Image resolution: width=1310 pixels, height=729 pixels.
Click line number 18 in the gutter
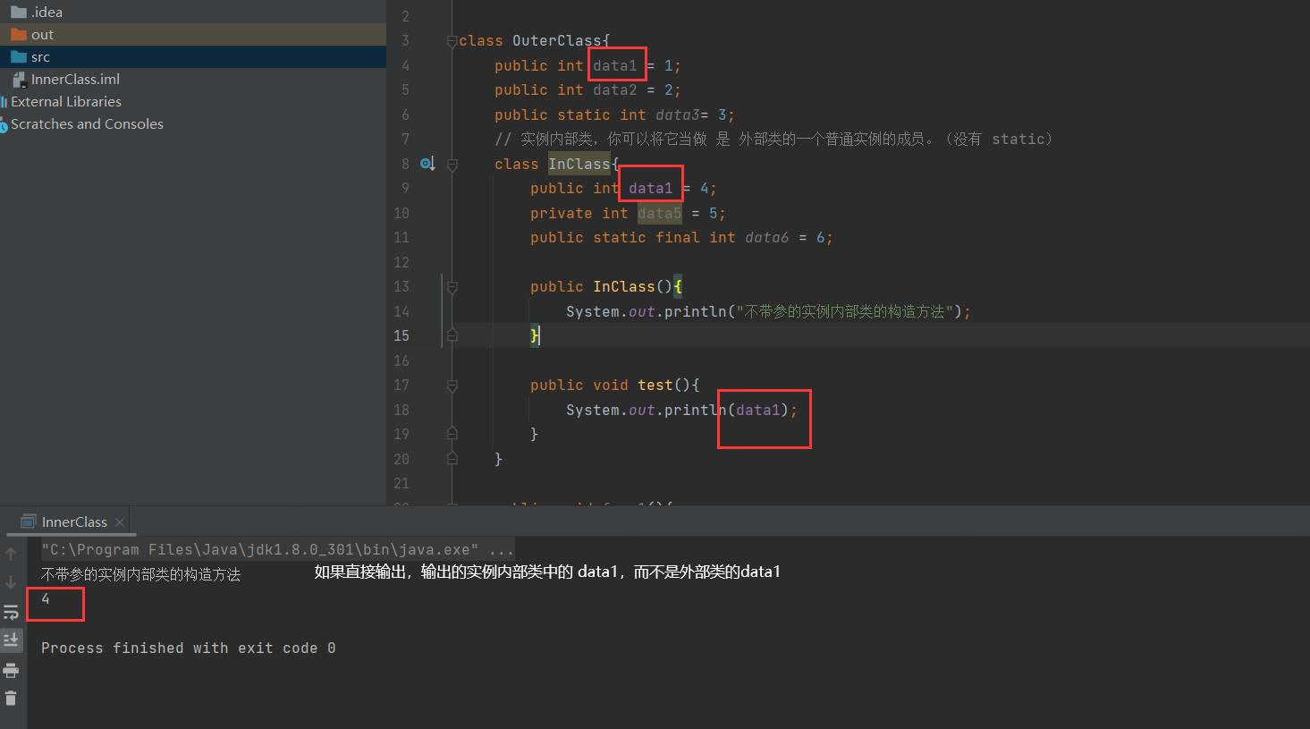pyautogui.click(x=401, y=410)
